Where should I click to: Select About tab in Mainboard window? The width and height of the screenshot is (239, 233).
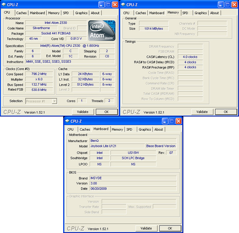pos(158,129)
